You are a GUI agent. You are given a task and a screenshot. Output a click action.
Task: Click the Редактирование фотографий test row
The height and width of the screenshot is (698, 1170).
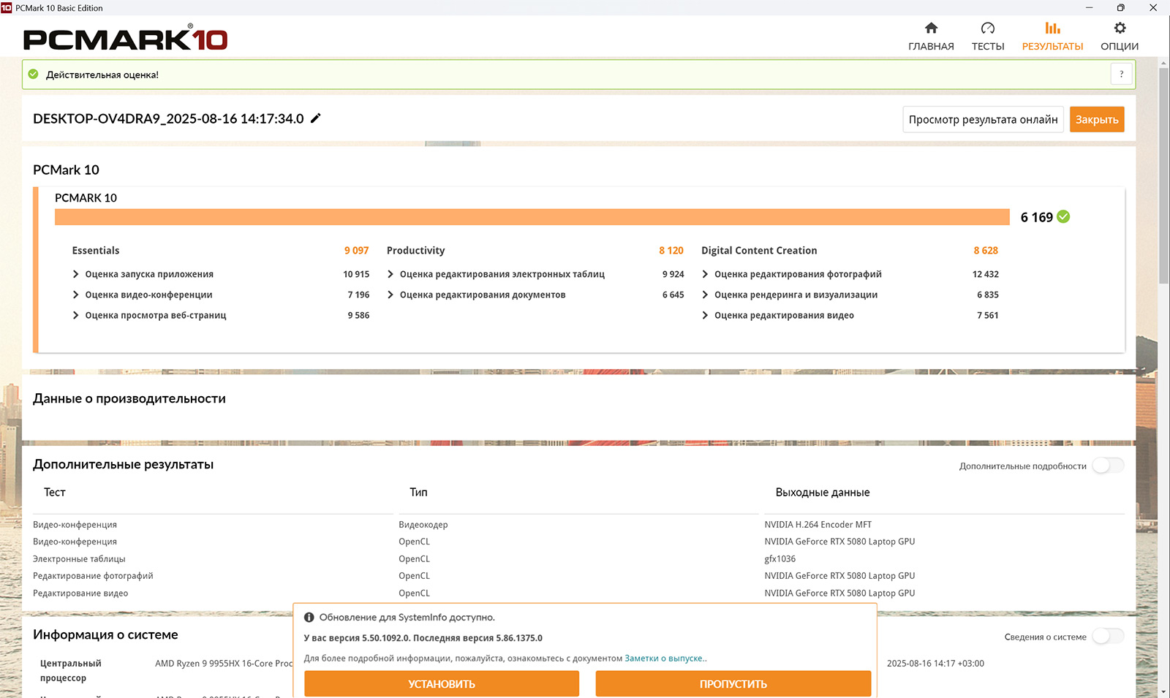tap(93, 576)
